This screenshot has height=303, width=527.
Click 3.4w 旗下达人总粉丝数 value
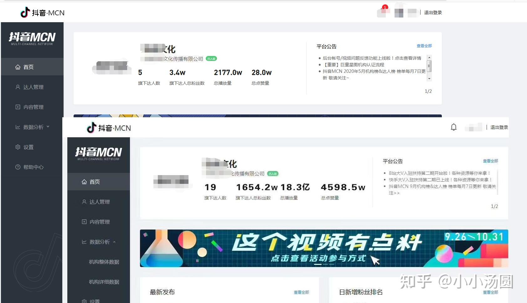pos(177,73)
